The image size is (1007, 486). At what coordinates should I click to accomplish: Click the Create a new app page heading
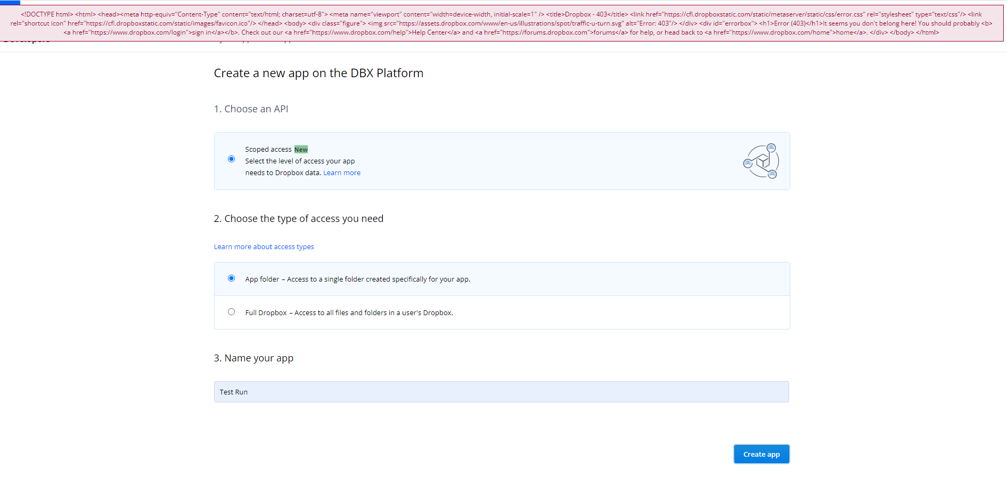point(318,73)
